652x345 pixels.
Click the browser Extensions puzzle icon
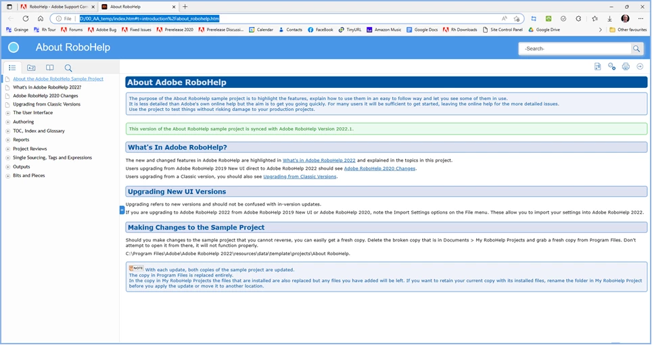pos(578,19)
